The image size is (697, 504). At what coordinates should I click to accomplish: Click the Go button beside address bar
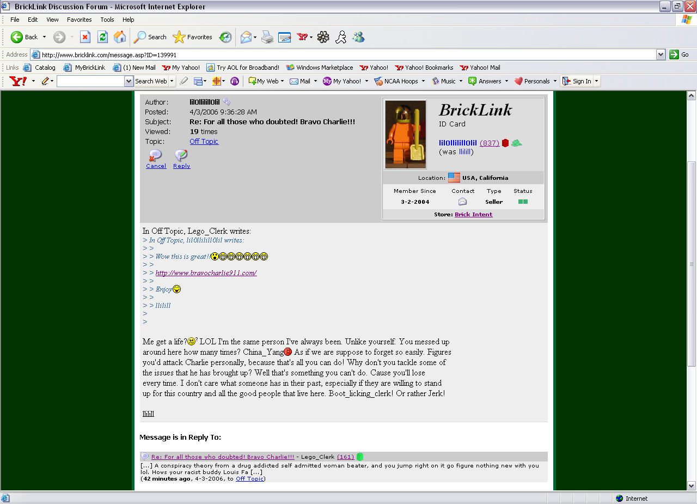click(x=680, y=54)
